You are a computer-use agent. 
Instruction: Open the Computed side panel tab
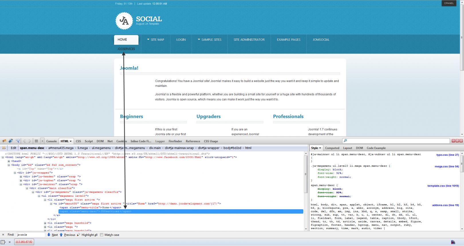[x=332, y=148]
